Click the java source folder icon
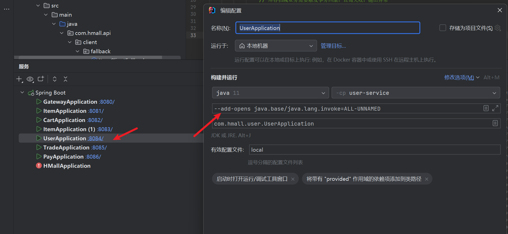Image resolution: width=508 pixels, height=234 pixels. pyautogui.click(x=62, y=24)
